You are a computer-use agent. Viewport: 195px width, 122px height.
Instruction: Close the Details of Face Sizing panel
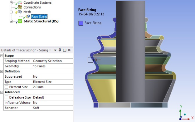point(69,50)
